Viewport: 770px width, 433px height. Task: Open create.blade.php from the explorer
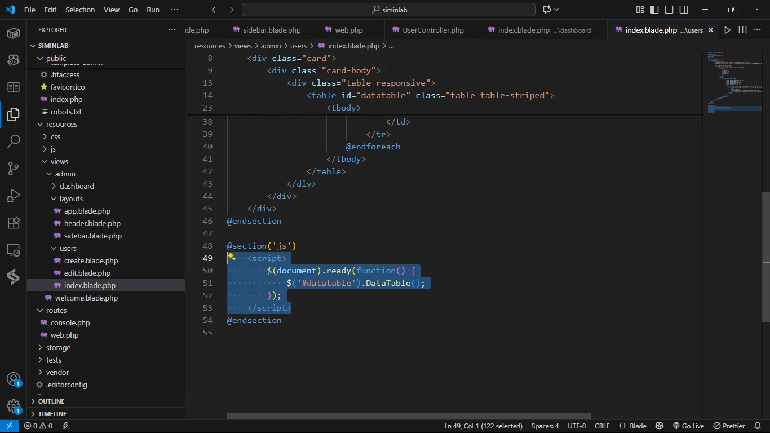pos(91,260)
